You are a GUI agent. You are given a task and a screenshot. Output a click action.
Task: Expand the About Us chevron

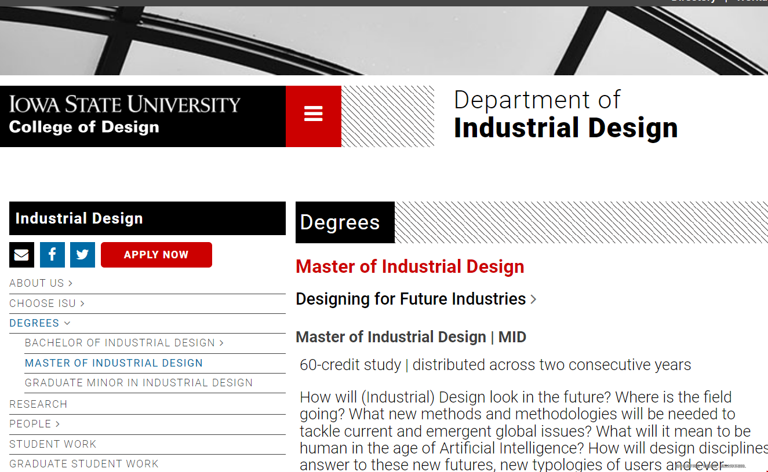[x=70, y=283]
